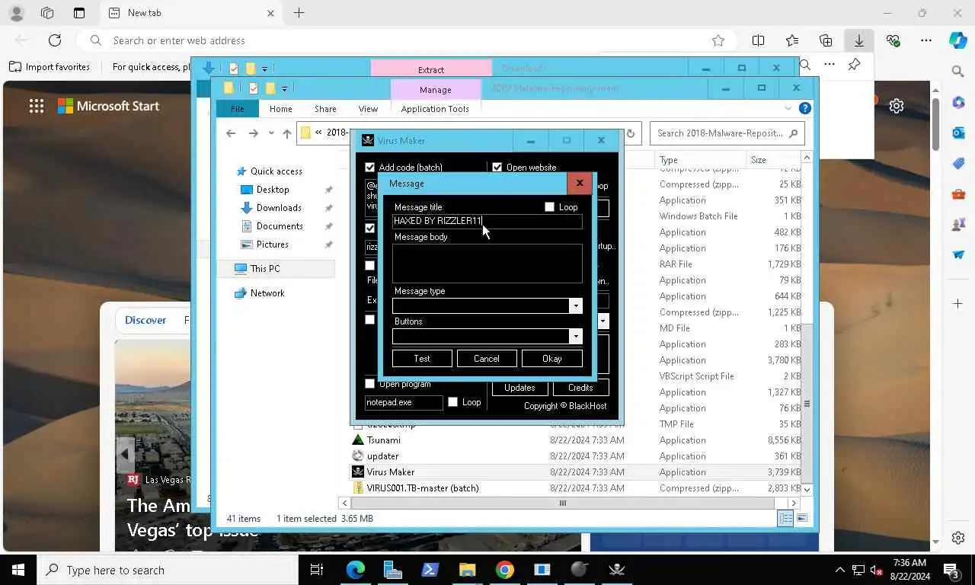Open Edge tab actions menu icon
The width and height of the screenshot is (975, 585).
[79, 13]
